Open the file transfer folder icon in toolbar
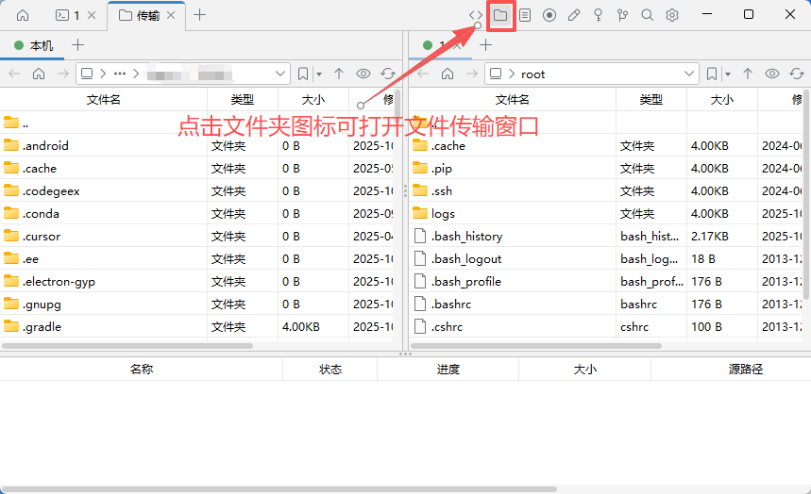 coord(500,15)
